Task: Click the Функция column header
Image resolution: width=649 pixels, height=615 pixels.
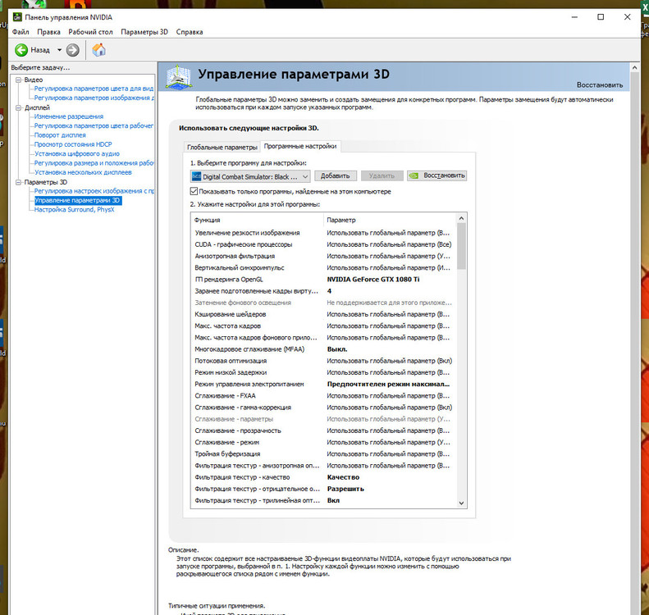Action: point(257,220)
